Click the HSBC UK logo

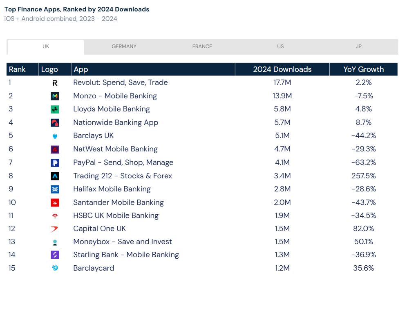tap(55, 215)
